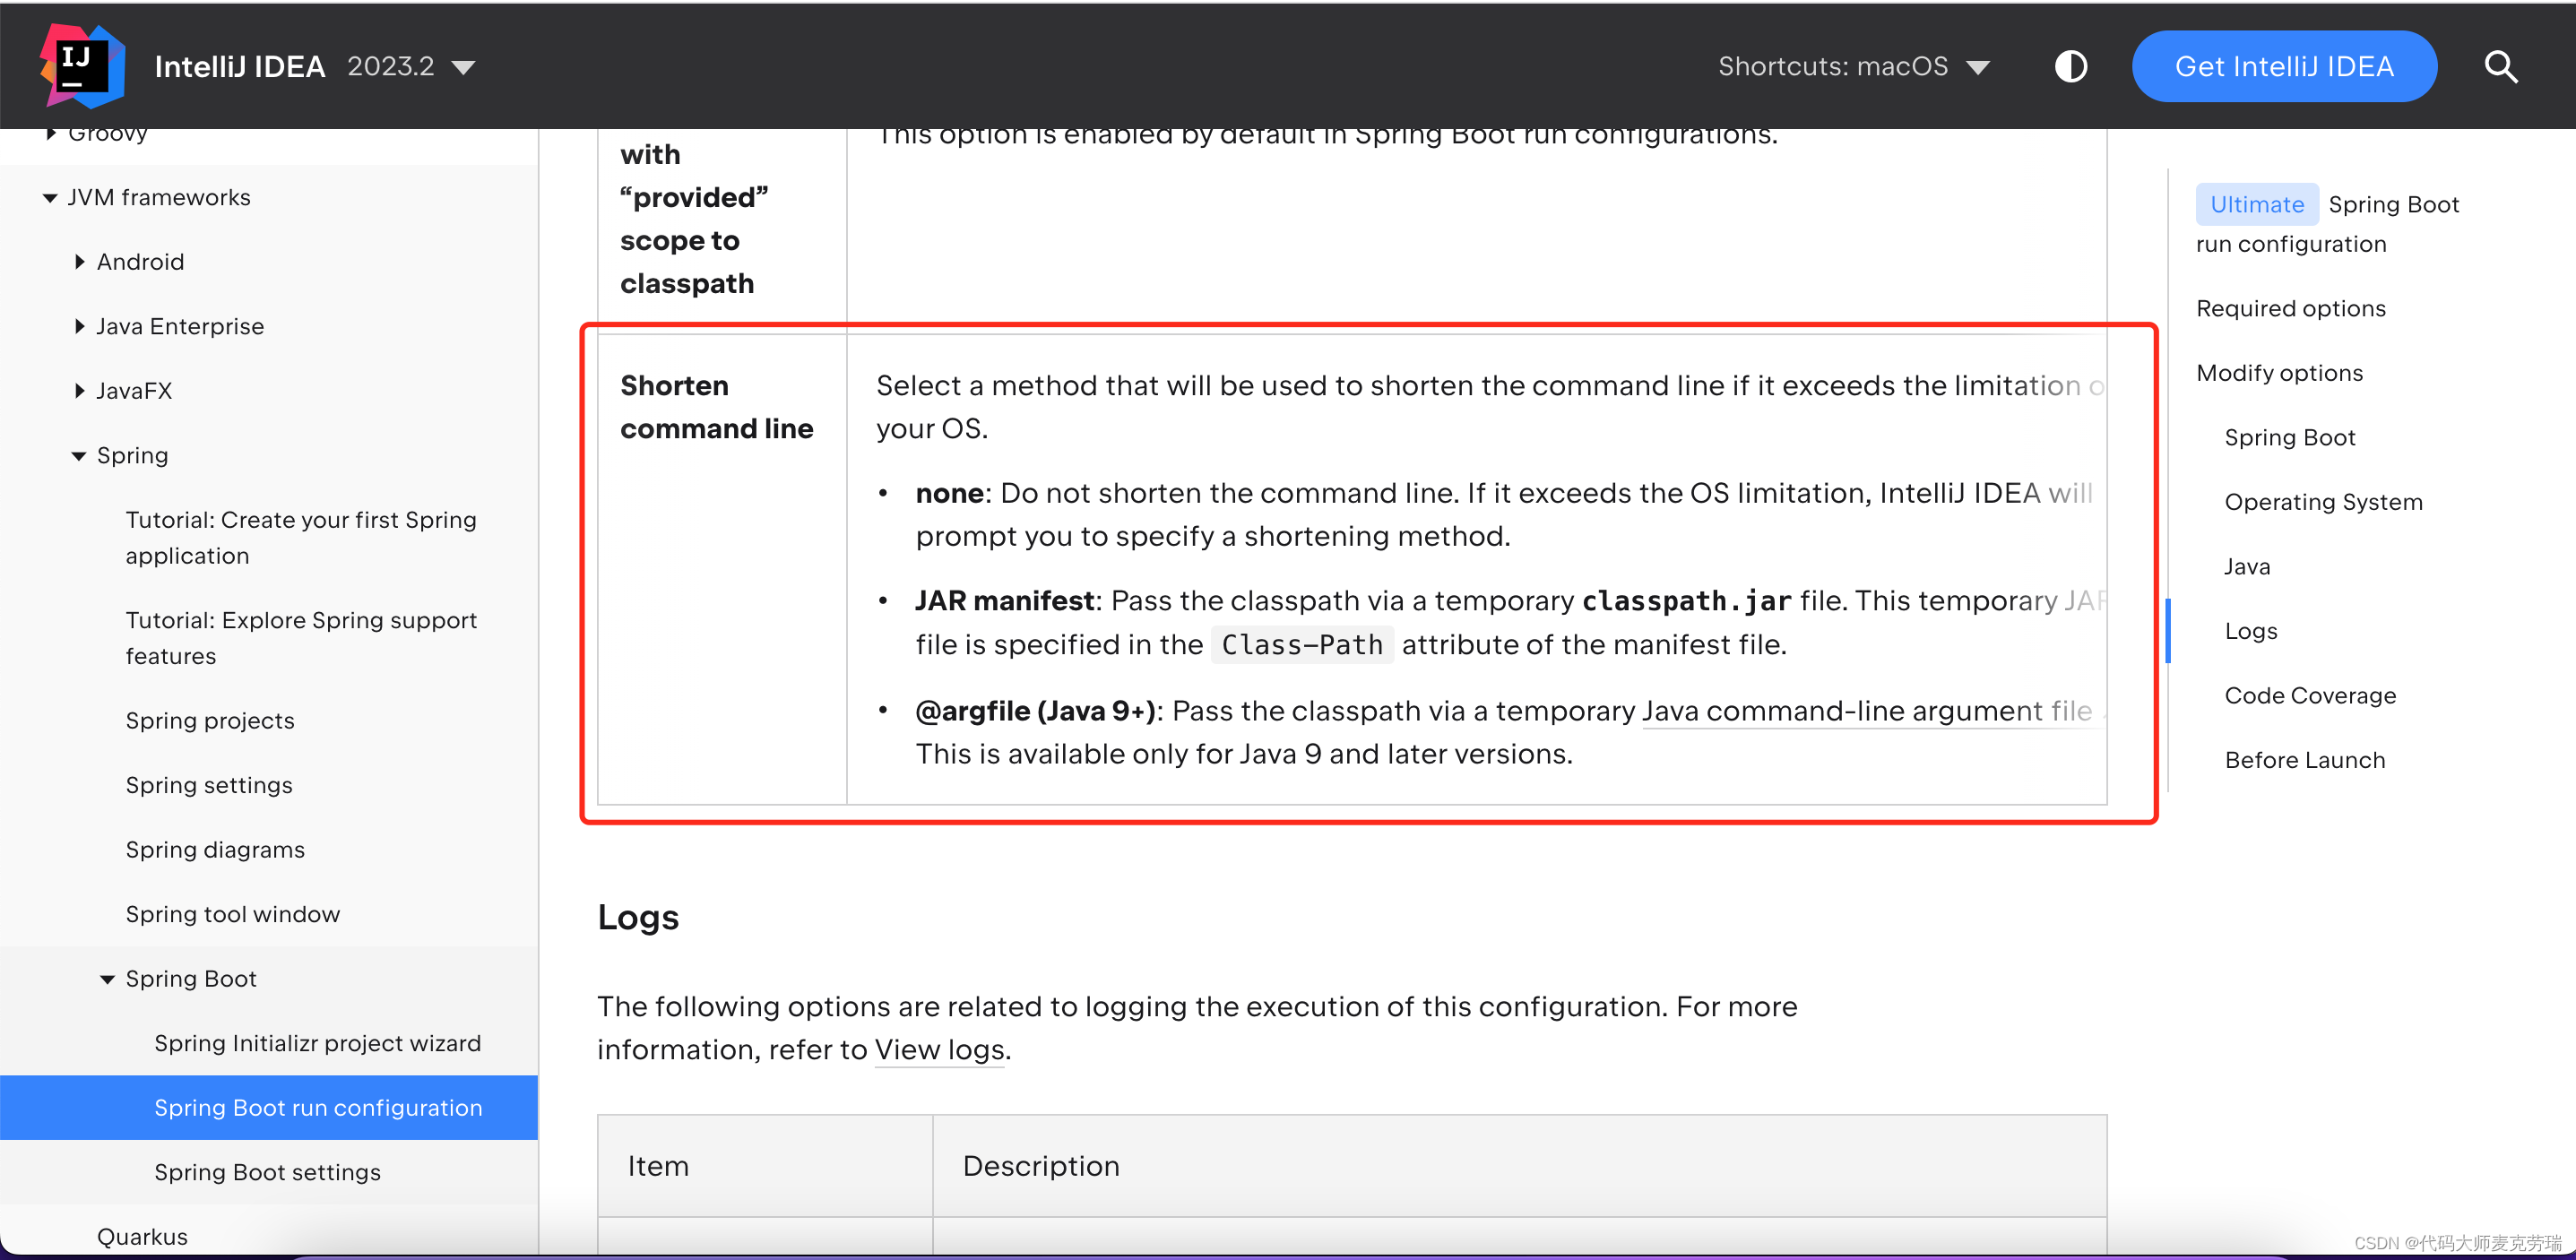Screen dimensions: 2576x1260
Task: Open the Spring Boot settings page
Action: pyautogui.click(x=268, y=1172)
